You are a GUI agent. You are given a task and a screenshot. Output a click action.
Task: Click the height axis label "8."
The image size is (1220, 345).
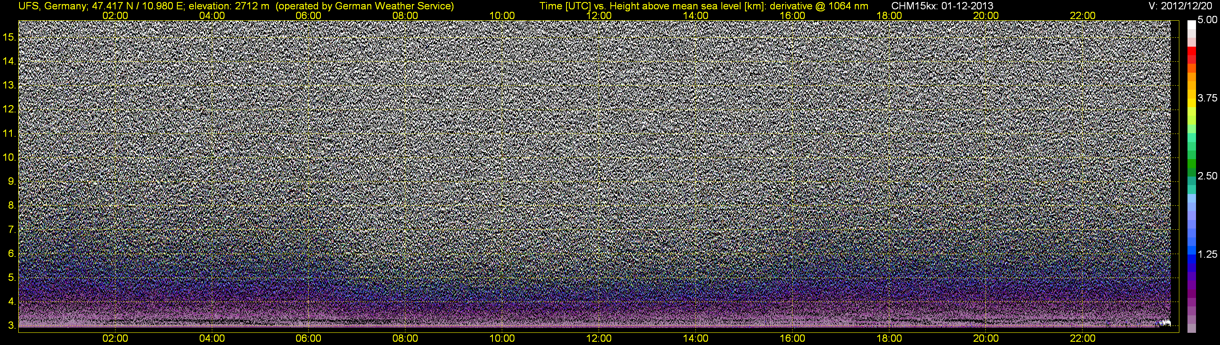coord(12,206)
